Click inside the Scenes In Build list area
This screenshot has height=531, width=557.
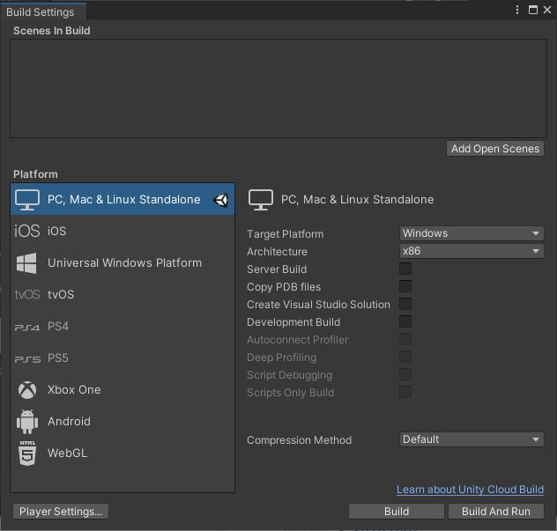click(x=278, y=88)
